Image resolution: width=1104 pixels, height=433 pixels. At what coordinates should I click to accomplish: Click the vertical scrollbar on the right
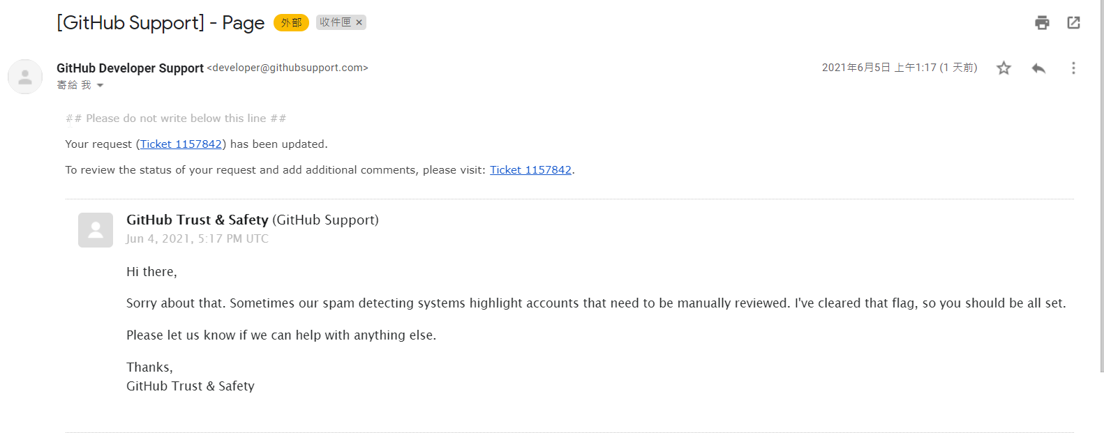(x=1101, y=186)
